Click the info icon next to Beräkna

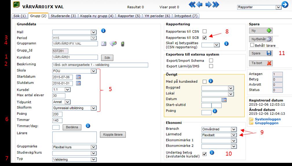coord(88,126)
